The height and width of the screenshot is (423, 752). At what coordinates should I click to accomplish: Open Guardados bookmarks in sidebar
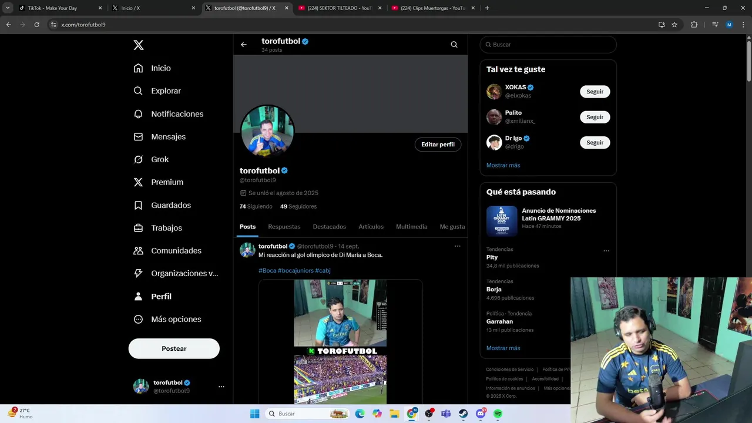point(162,205)
